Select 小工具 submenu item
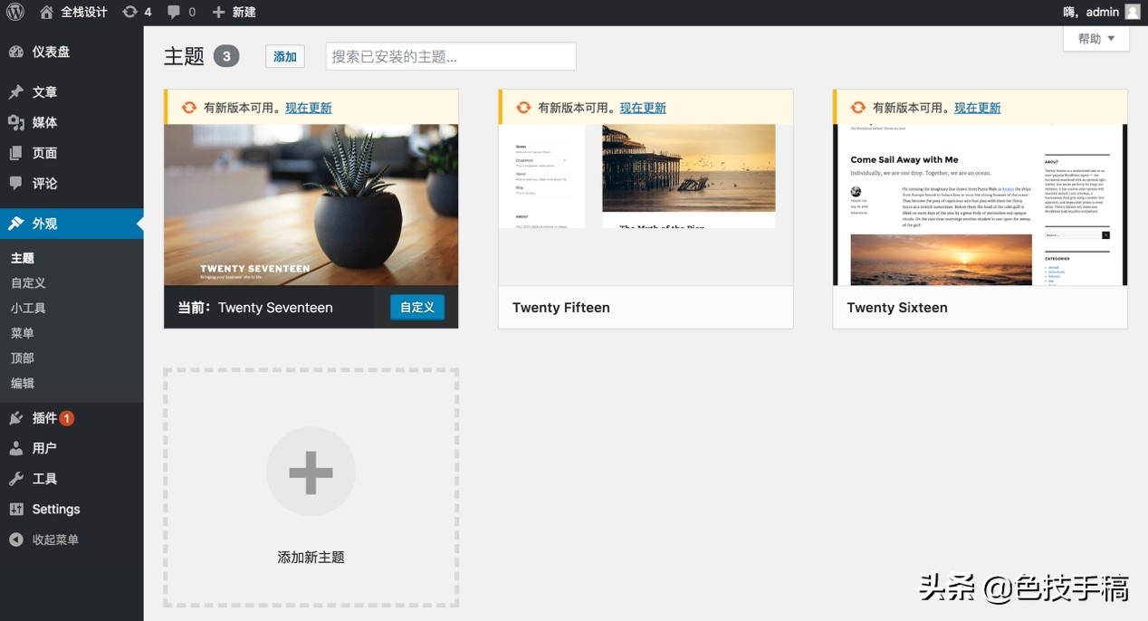 [x=28, y=308]
